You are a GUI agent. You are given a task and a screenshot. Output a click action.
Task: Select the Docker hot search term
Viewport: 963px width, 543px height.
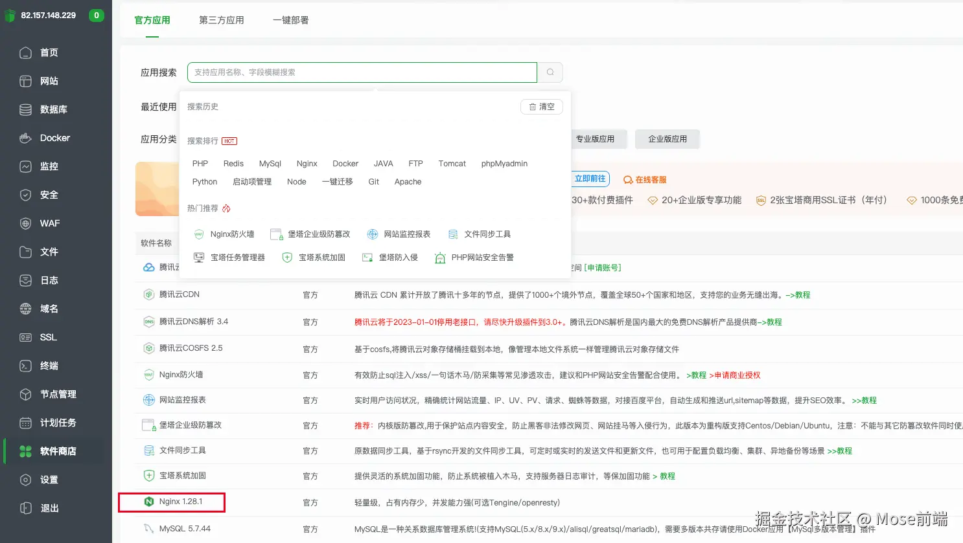tap(345, 164)
